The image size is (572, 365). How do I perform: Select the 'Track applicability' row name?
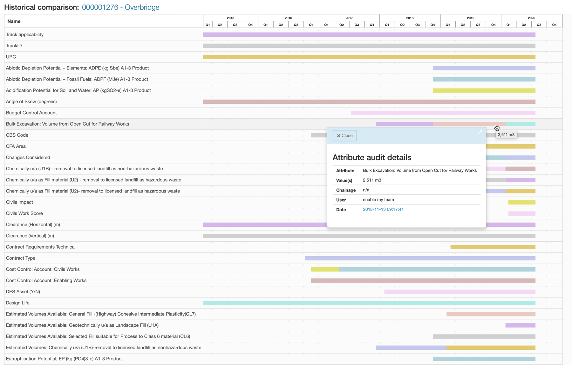point(25,35)
